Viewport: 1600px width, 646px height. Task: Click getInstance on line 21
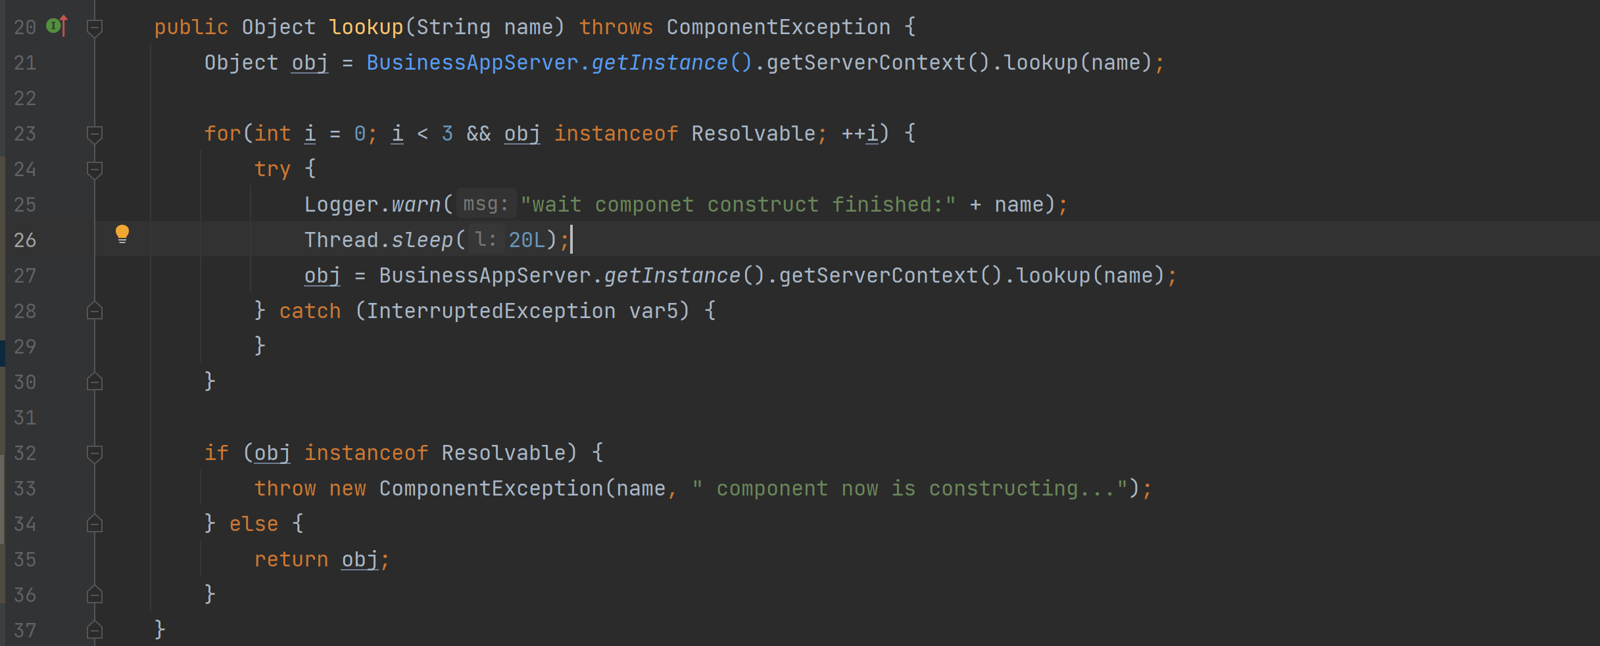[660, 63]
